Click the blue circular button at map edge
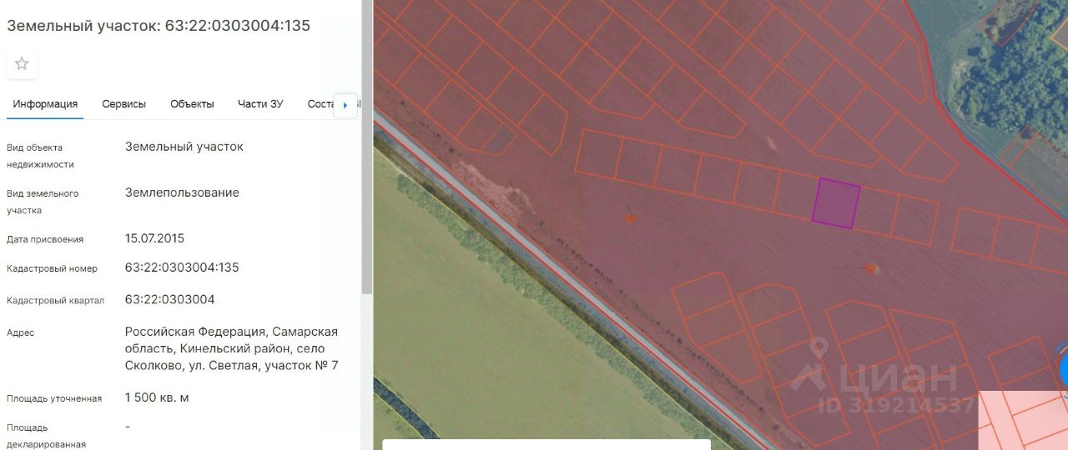This screenshot has width=1068, height=450. 1064,370
